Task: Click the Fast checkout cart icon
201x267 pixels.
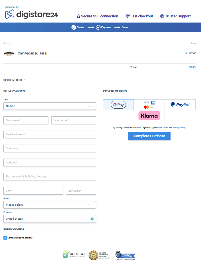Action: click(x=128, y=16)
